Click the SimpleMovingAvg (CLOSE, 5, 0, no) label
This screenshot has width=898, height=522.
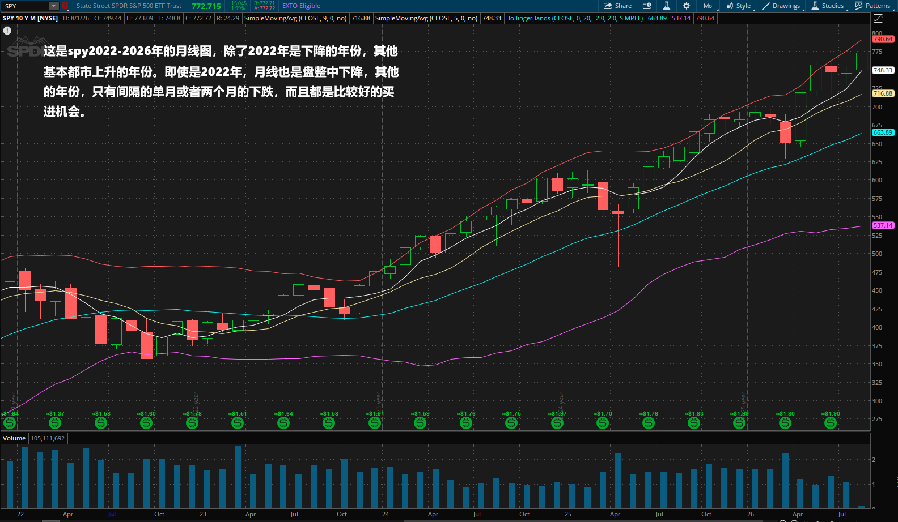coord(426,18)
